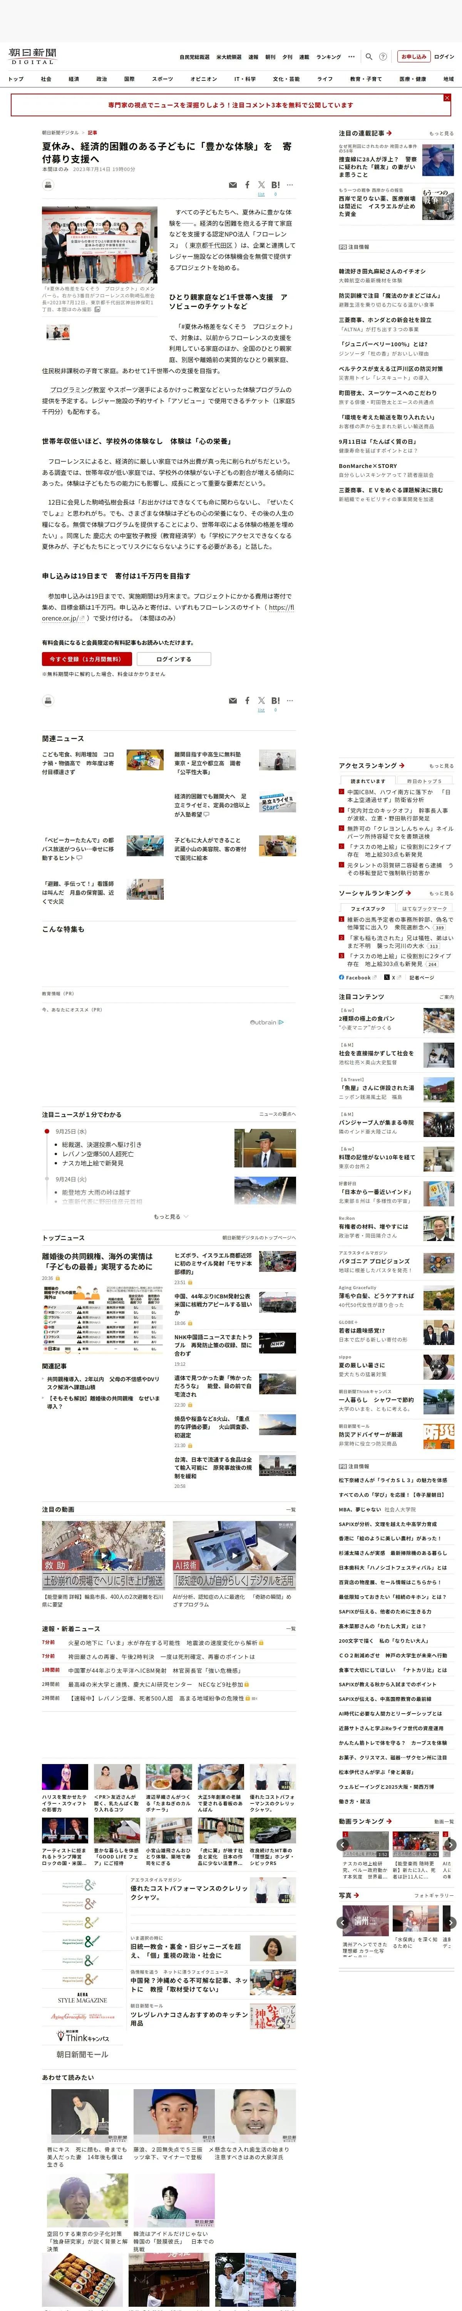Open 一覧 link beside 注目の動画
The width and height of the screenshot is (462, 2311).
290,1509
